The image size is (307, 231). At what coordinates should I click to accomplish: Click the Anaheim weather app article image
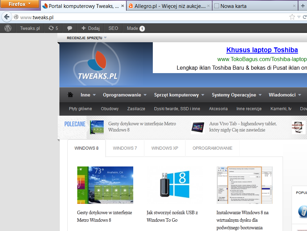[105, 185]
